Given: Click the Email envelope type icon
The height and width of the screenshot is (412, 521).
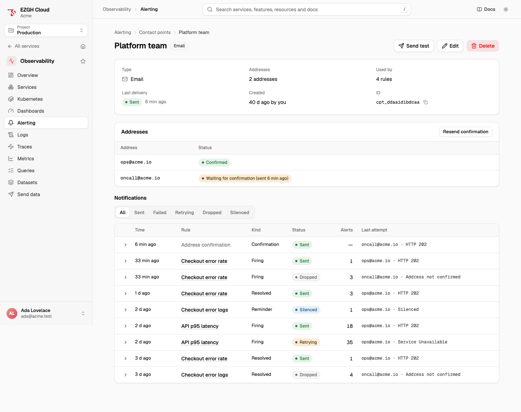Looking at the screenshot, I should coord(125,79).
